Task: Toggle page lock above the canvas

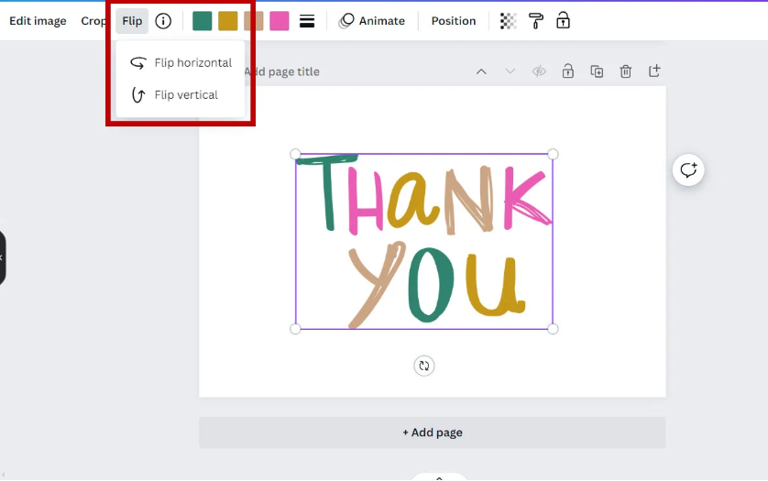Action: click(568, 71)
